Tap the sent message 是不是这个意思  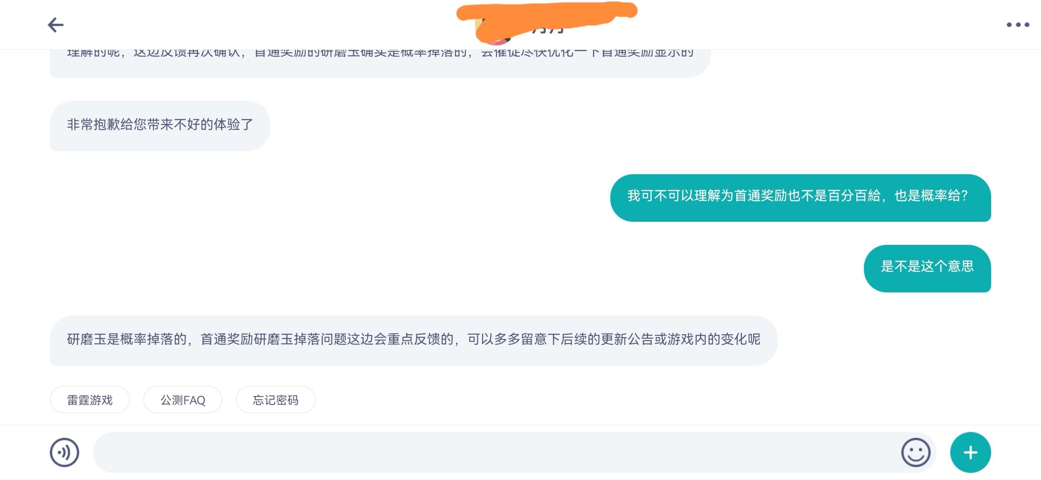pyautogui.click(x=928, y=268)
